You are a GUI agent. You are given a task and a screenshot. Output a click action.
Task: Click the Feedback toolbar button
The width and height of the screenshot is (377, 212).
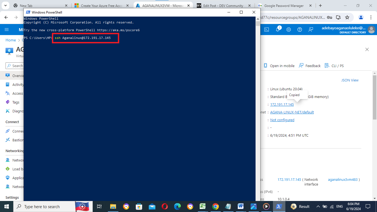point(310,66)
